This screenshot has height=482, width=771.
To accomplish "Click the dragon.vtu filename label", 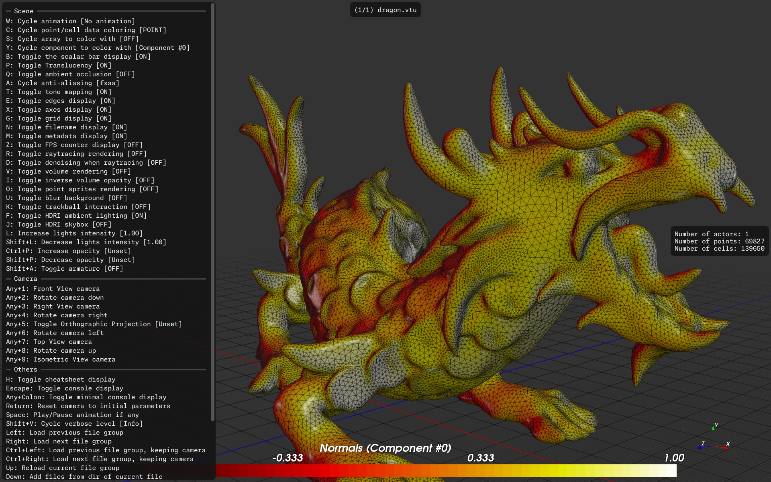I will pyautogui.click(x=385, y=10).
